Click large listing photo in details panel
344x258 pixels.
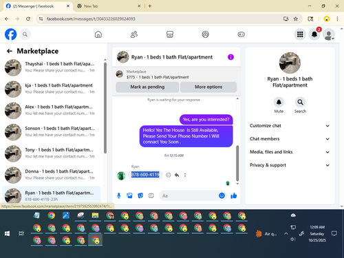pyautogui.click(x=290, y=63)
